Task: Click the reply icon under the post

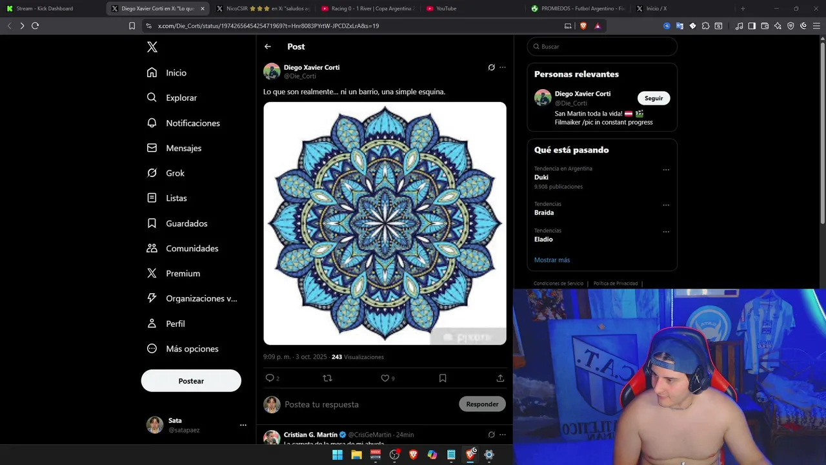Action: (x=270, y=378)
